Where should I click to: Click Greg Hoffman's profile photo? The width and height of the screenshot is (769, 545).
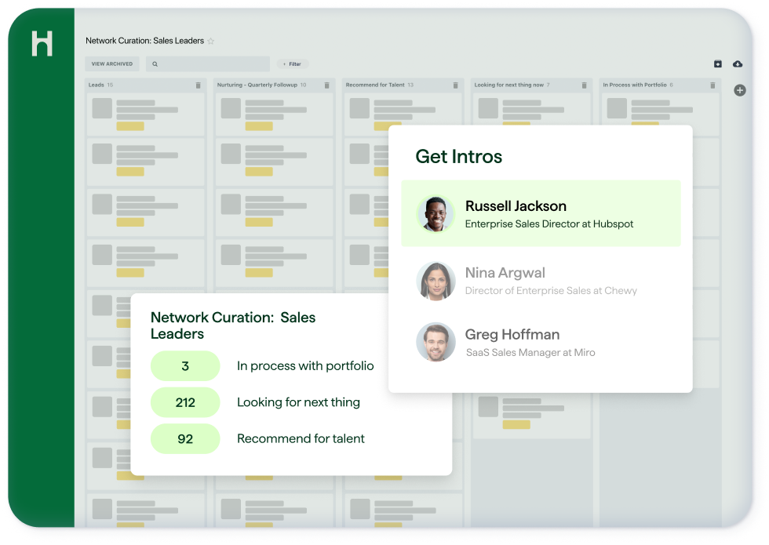point(436,342)
